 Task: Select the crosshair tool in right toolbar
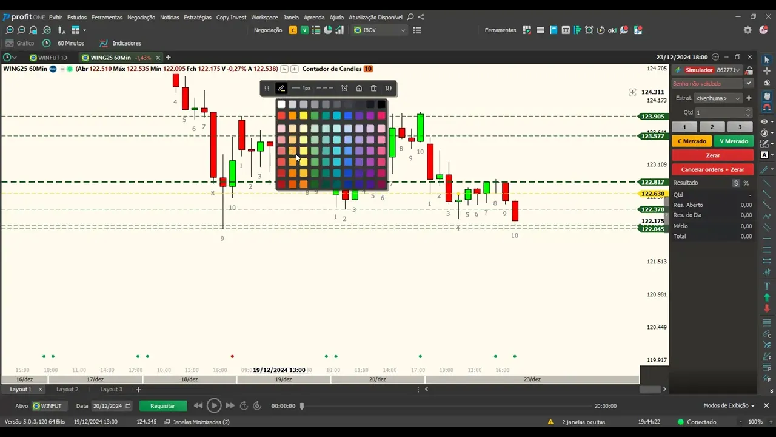click(766, 71)
